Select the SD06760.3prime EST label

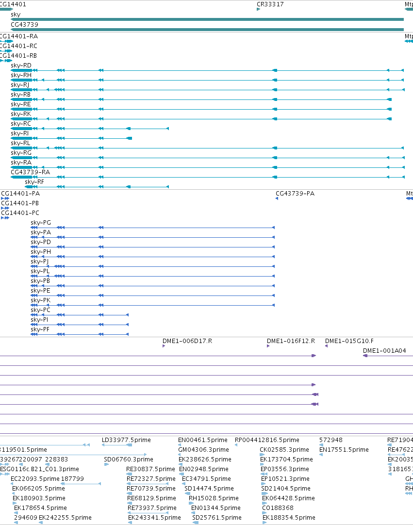(129, 459)
